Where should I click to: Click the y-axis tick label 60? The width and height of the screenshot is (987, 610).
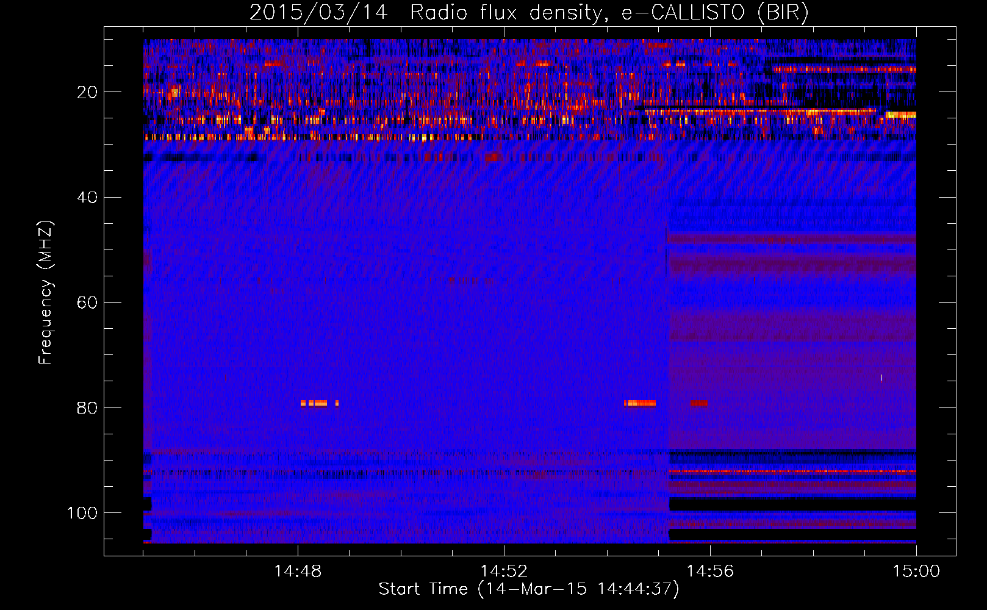pos(87,303)
